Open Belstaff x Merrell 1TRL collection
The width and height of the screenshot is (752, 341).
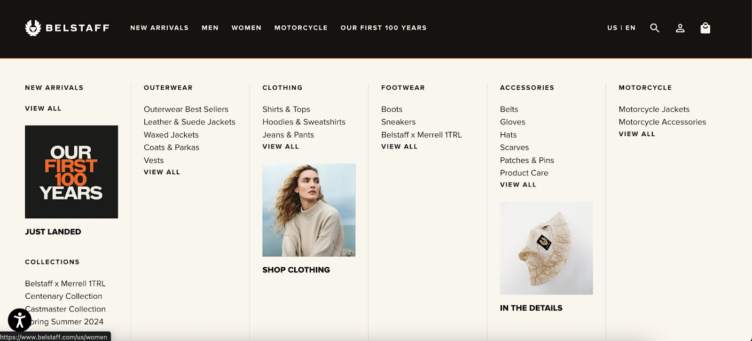coord(65,283)
